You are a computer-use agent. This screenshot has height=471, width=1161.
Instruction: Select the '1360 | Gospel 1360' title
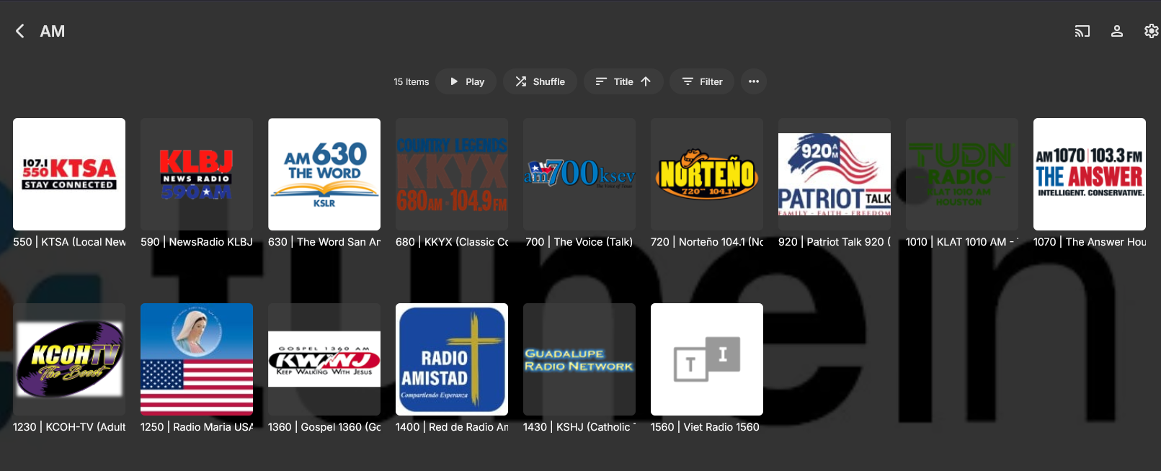(x=324, y=427)
